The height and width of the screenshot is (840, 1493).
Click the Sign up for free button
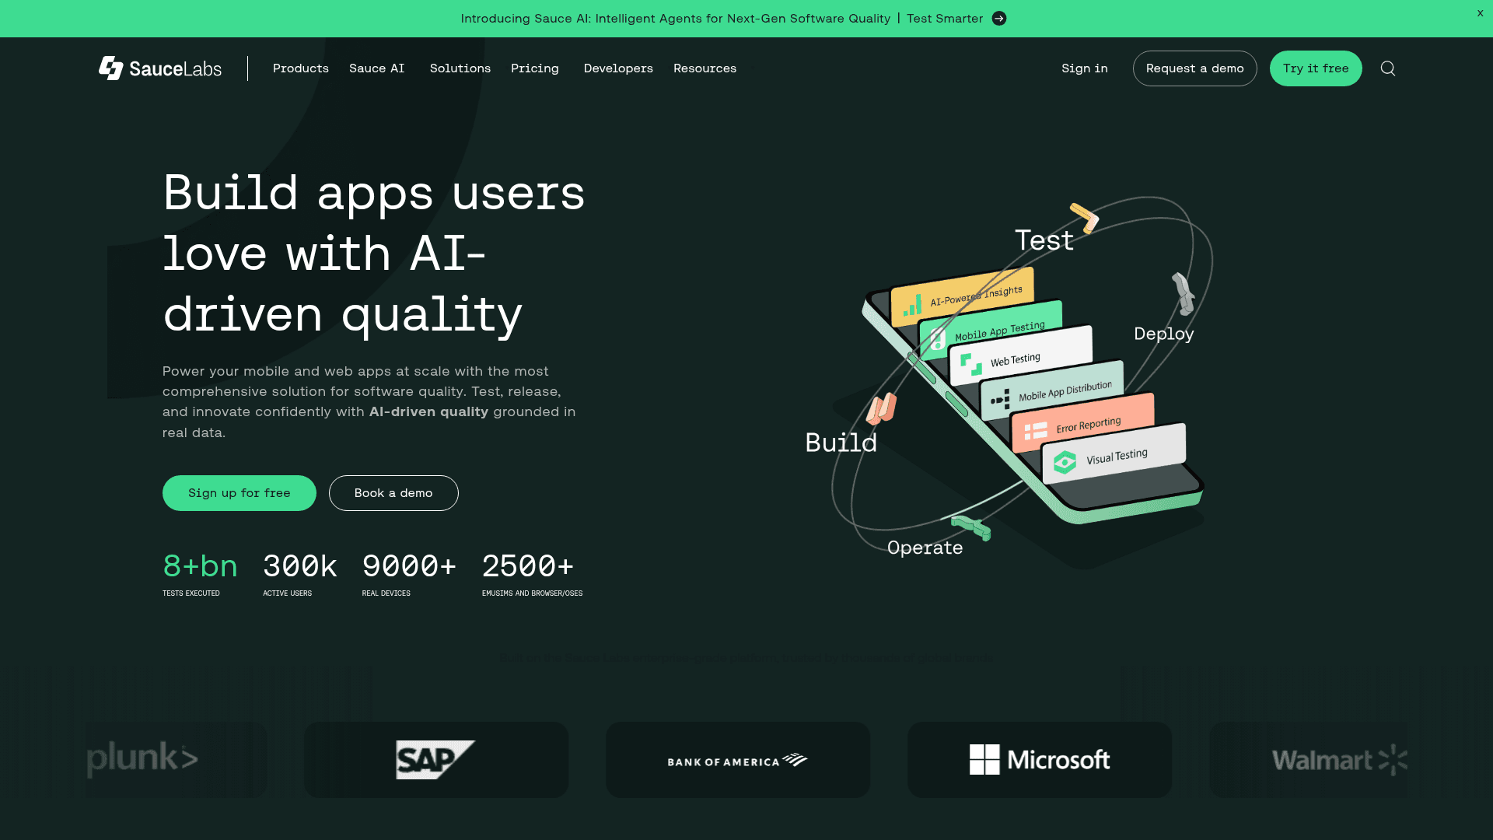(x=239, y=493)
